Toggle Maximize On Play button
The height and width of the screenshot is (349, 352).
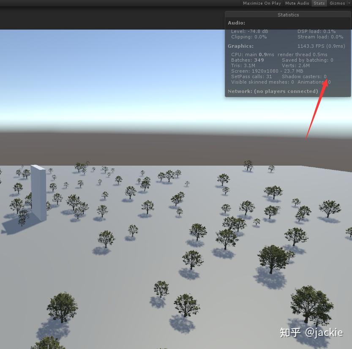262,3
